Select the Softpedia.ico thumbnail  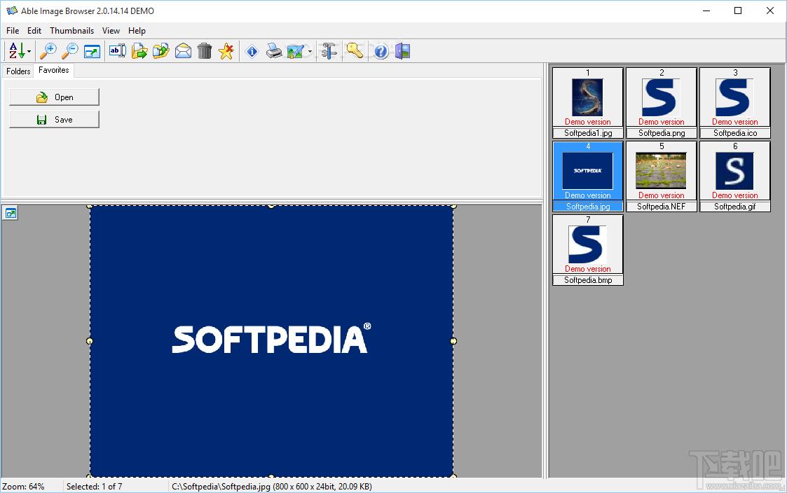click(735, 102)
